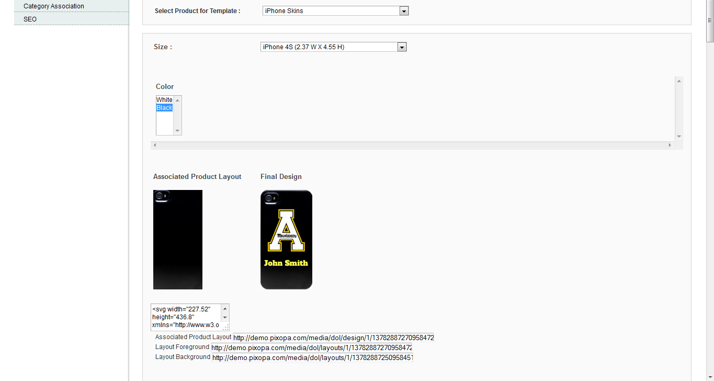Open the SEO sidebar tab

[x=71, y=19]
